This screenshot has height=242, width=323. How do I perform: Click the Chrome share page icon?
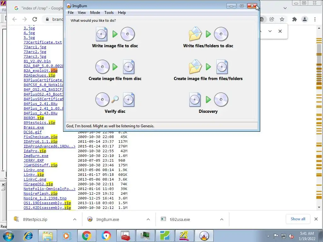point(272,19)
